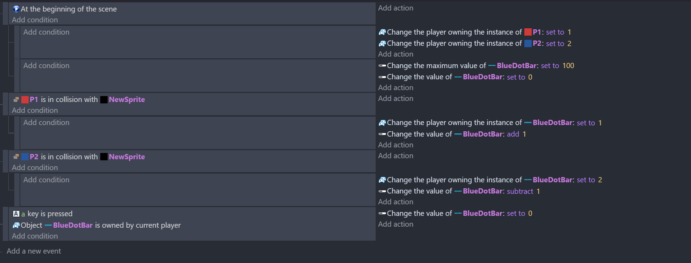Add a new event at the bottom
Image resolution: width=691 pixels, height=263 pixels.
34,251
